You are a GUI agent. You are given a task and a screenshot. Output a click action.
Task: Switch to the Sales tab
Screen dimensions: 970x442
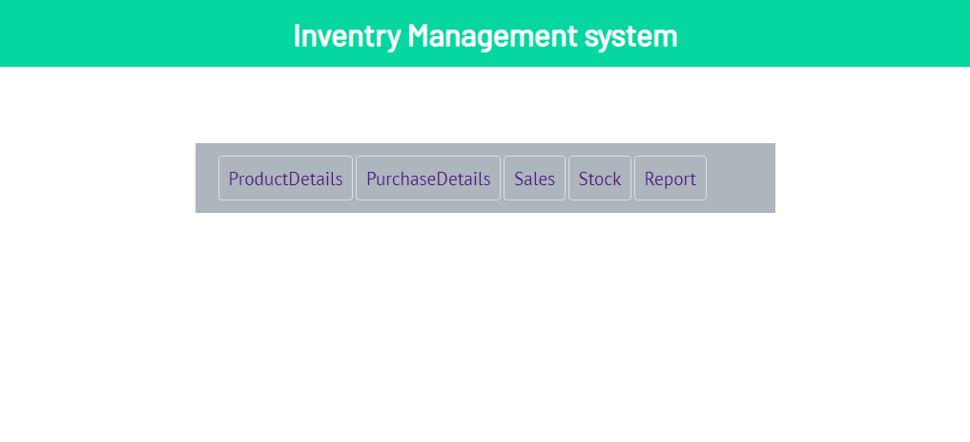534,179
